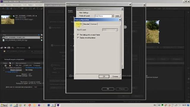Click OK in front Xvid Configuration dialog
Screen dimensions: 190x107
point(104,76)
